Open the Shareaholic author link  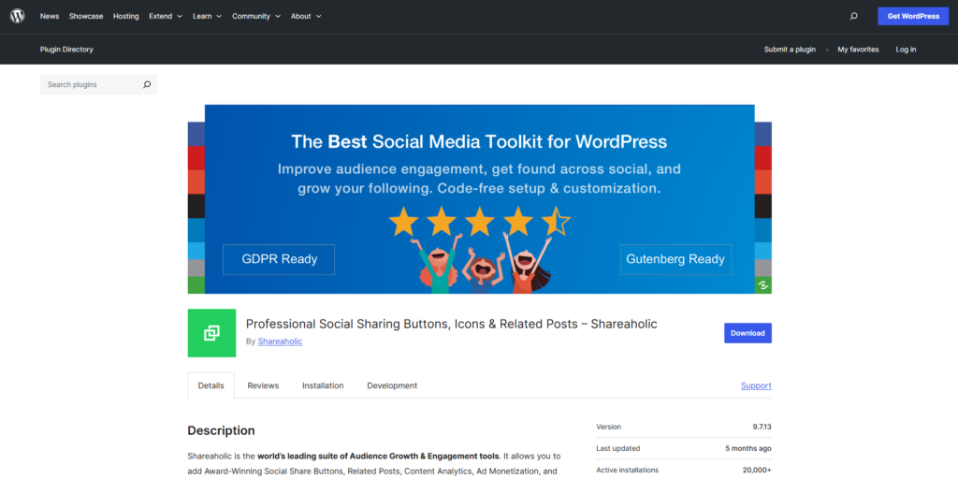coord(280,341)
